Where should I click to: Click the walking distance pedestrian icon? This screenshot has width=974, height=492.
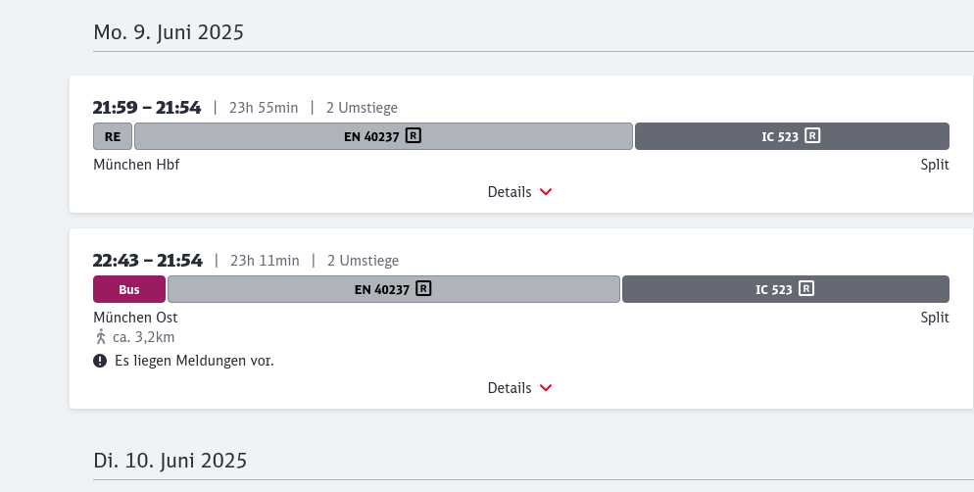coord(100,337)
